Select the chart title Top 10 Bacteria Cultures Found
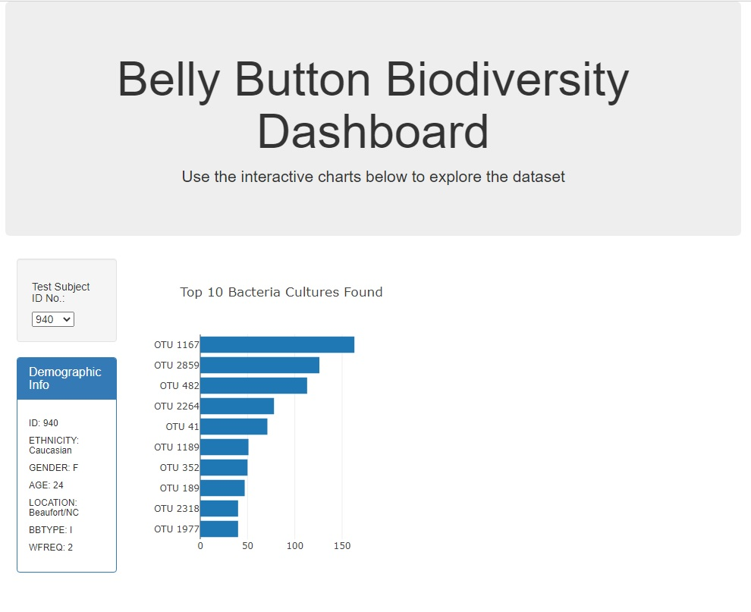The image size is (751, 612). click(280, 292)
